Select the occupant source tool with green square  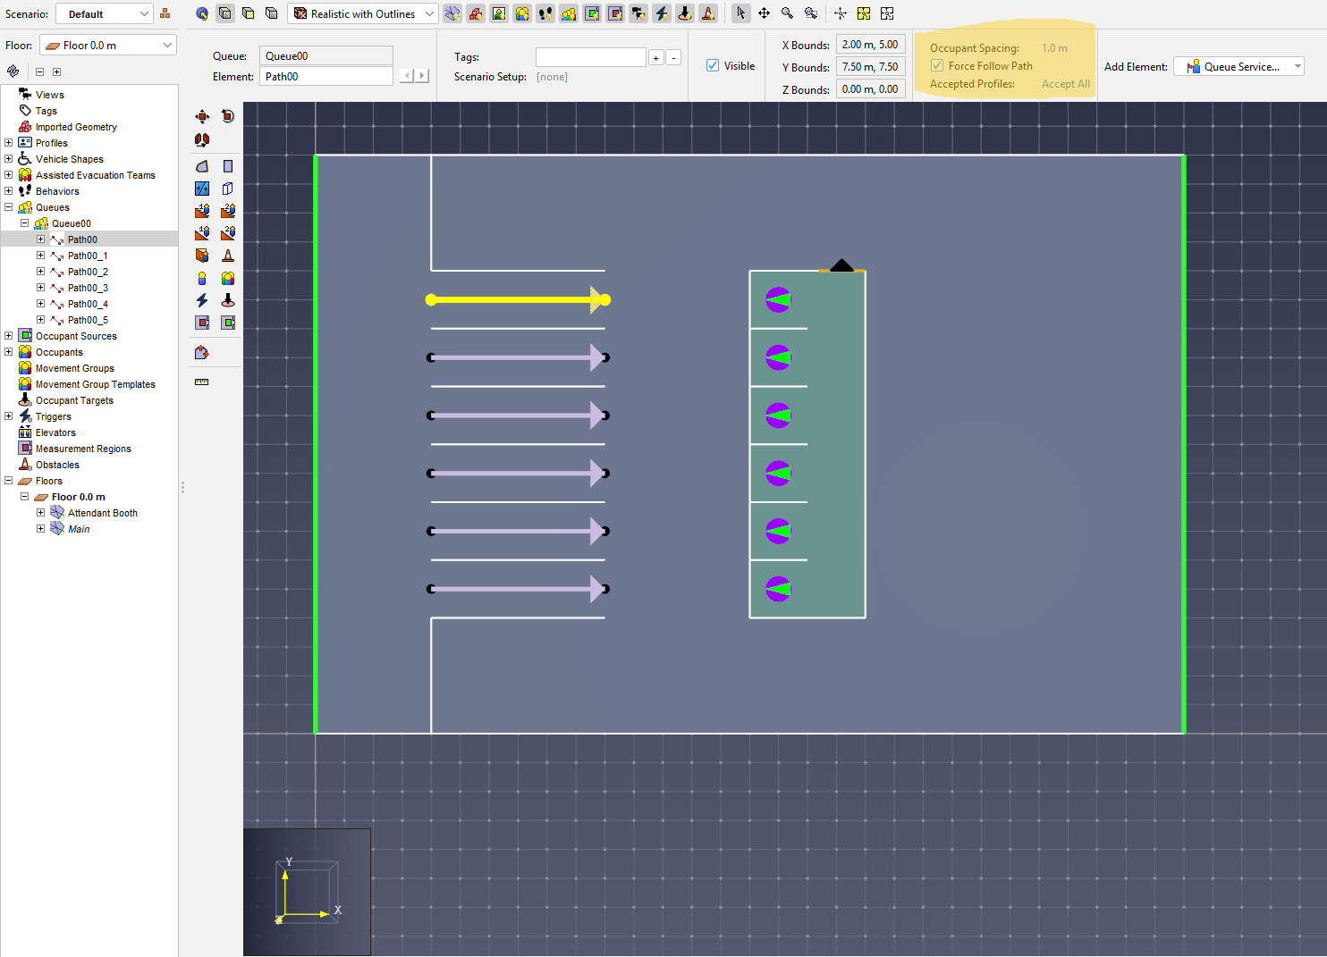click(228, 323)
